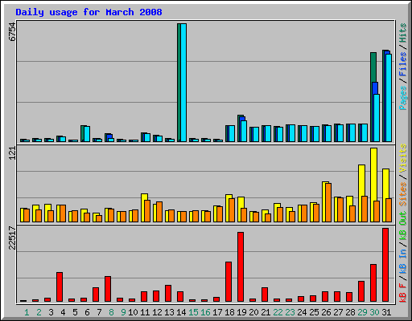
Task: Click day 30 on the date axis
Action: click(374, 312)
